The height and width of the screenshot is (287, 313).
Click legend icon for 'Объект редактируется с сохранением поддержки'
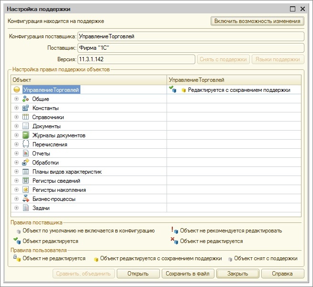pyautogui.click(x=96, y=259)
